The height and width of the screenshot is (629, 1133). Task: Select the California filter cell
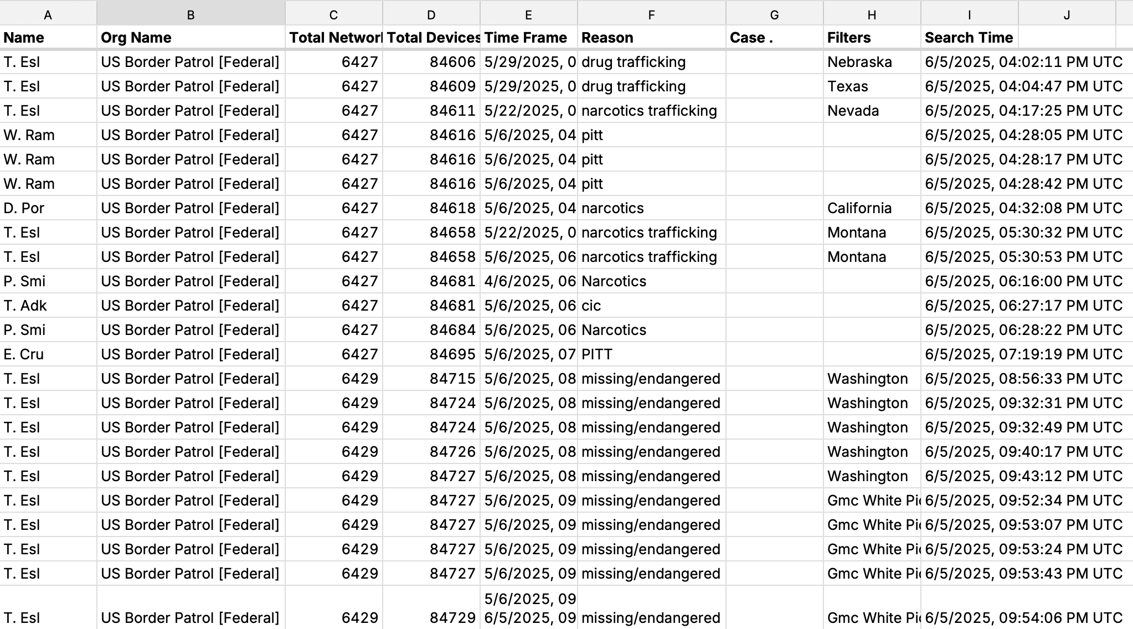(x=872, y=208)
